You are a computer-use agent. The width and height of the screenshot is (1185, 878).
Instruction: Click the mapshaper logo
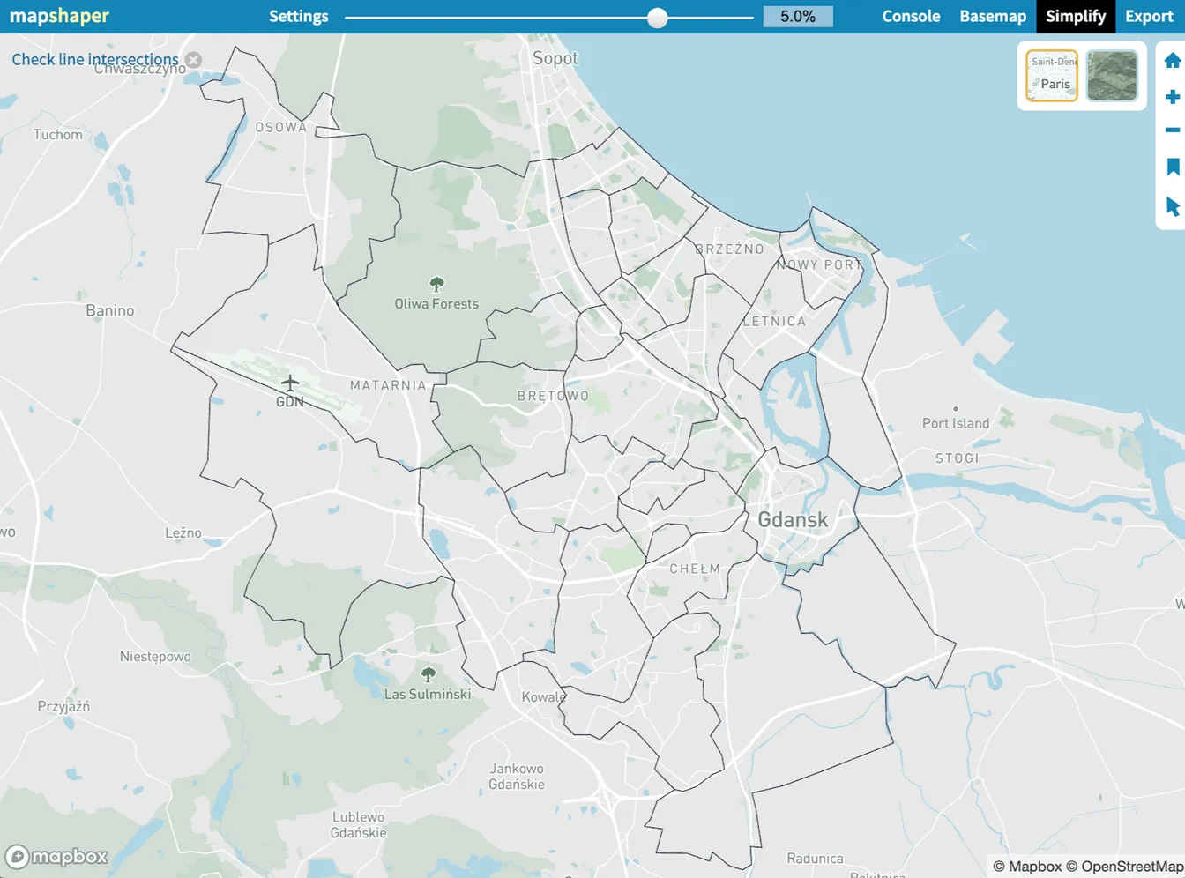[59, 16]
